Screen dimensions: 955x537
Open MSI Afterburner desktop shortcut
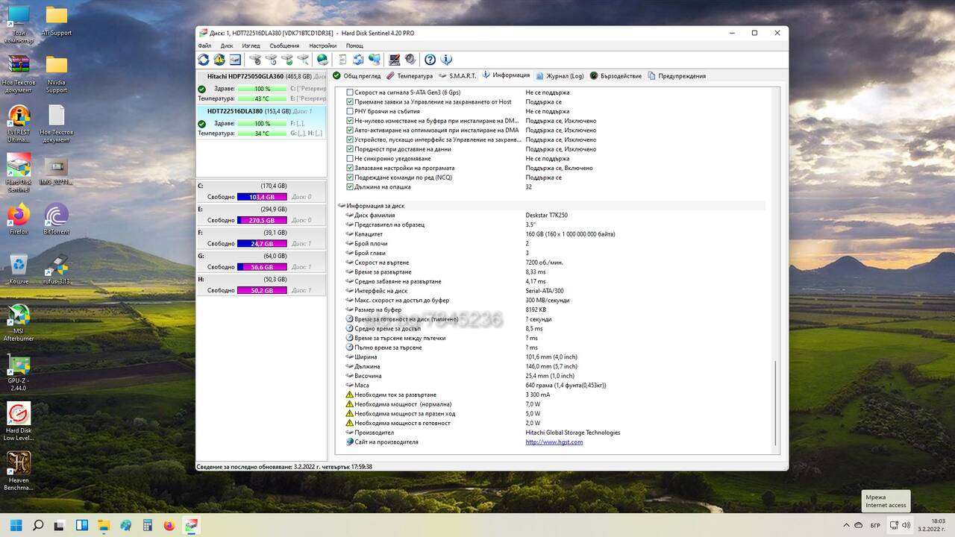[x=19, y=322]
